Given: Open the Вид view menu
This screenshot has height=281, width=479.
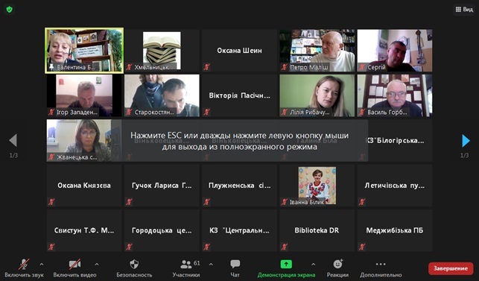Looking at the screenshot, I should pyautogui.click(x=464, y=10).
